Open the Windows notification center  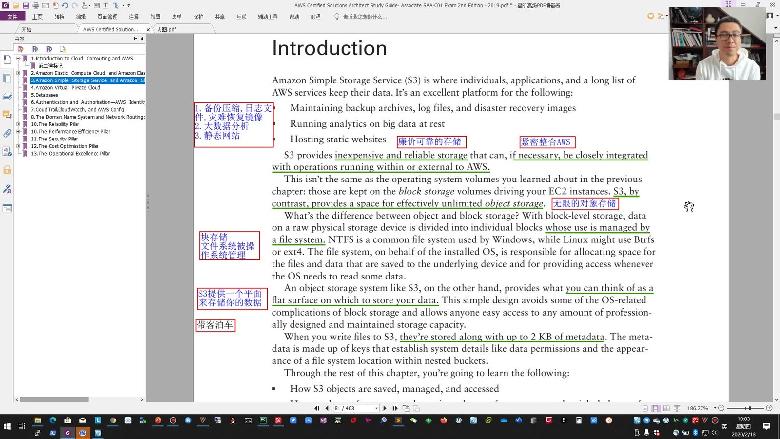coord(766,426)
